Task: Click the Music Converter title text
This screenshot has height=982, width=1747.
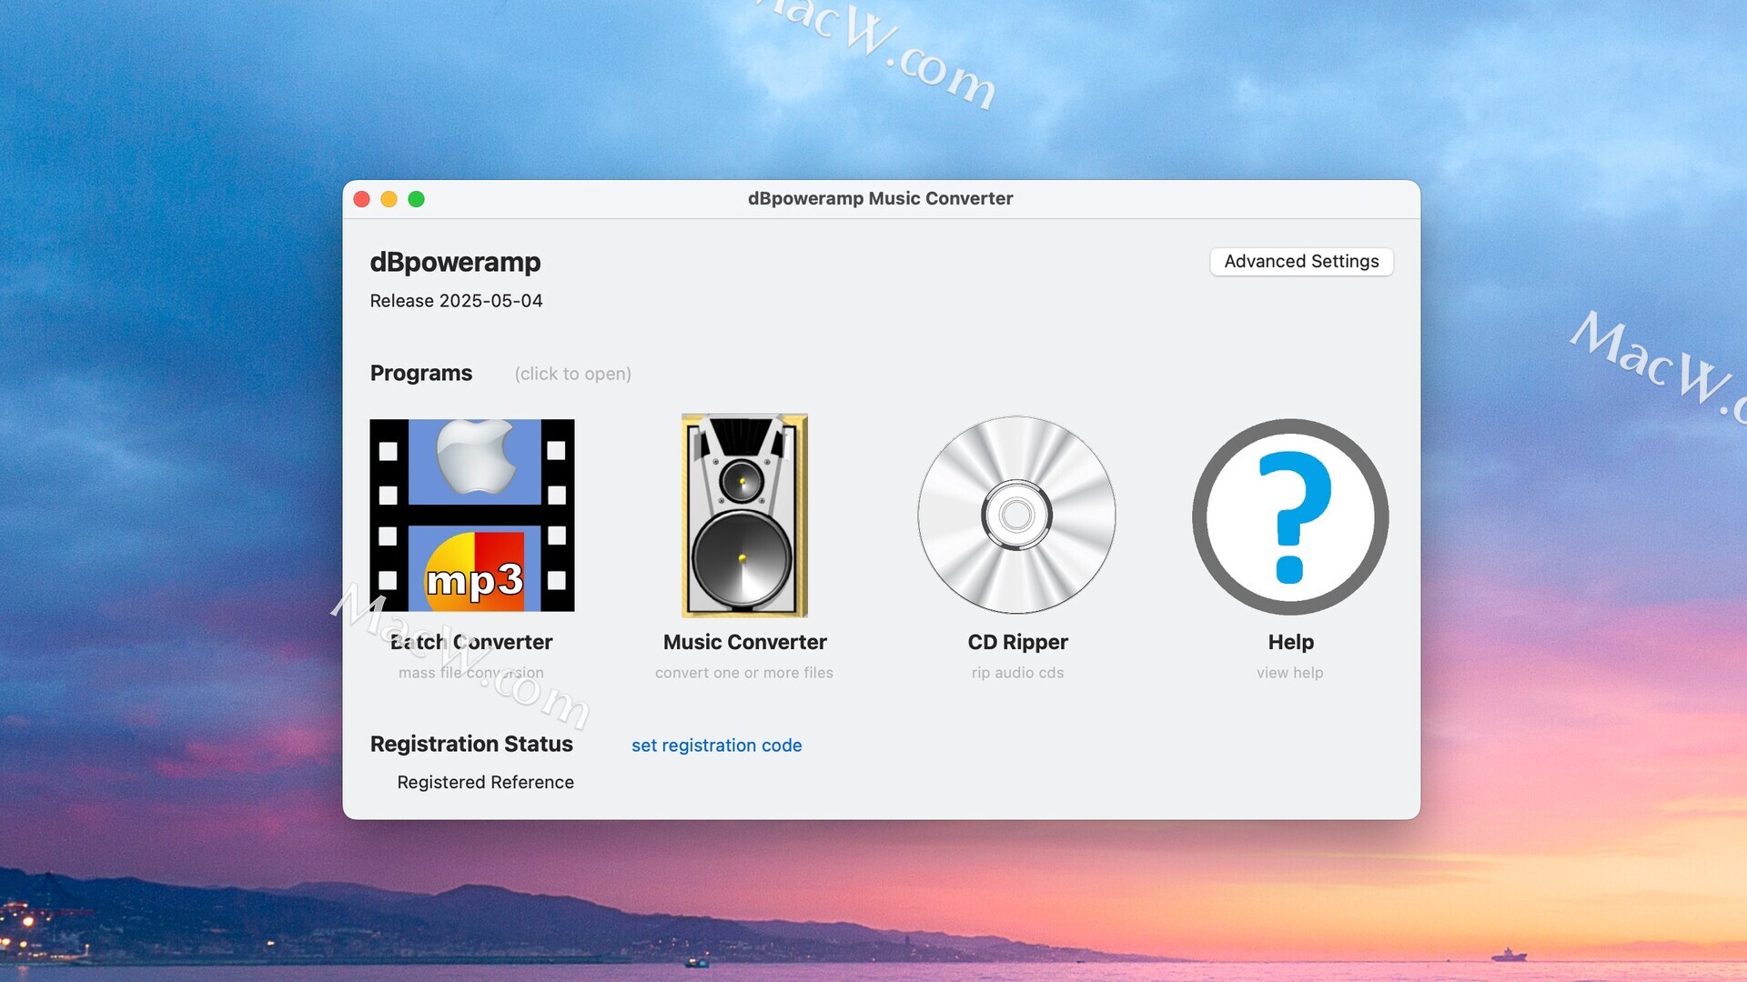Action: [x=744, y=642]
